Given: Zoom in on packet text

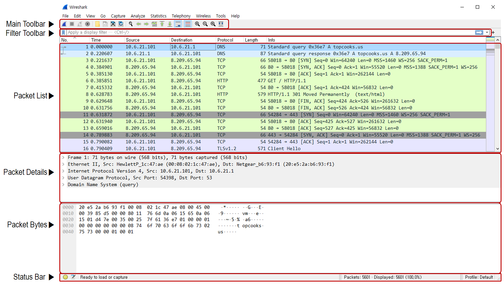Looking at the screenshot, I should click(197, 24).
